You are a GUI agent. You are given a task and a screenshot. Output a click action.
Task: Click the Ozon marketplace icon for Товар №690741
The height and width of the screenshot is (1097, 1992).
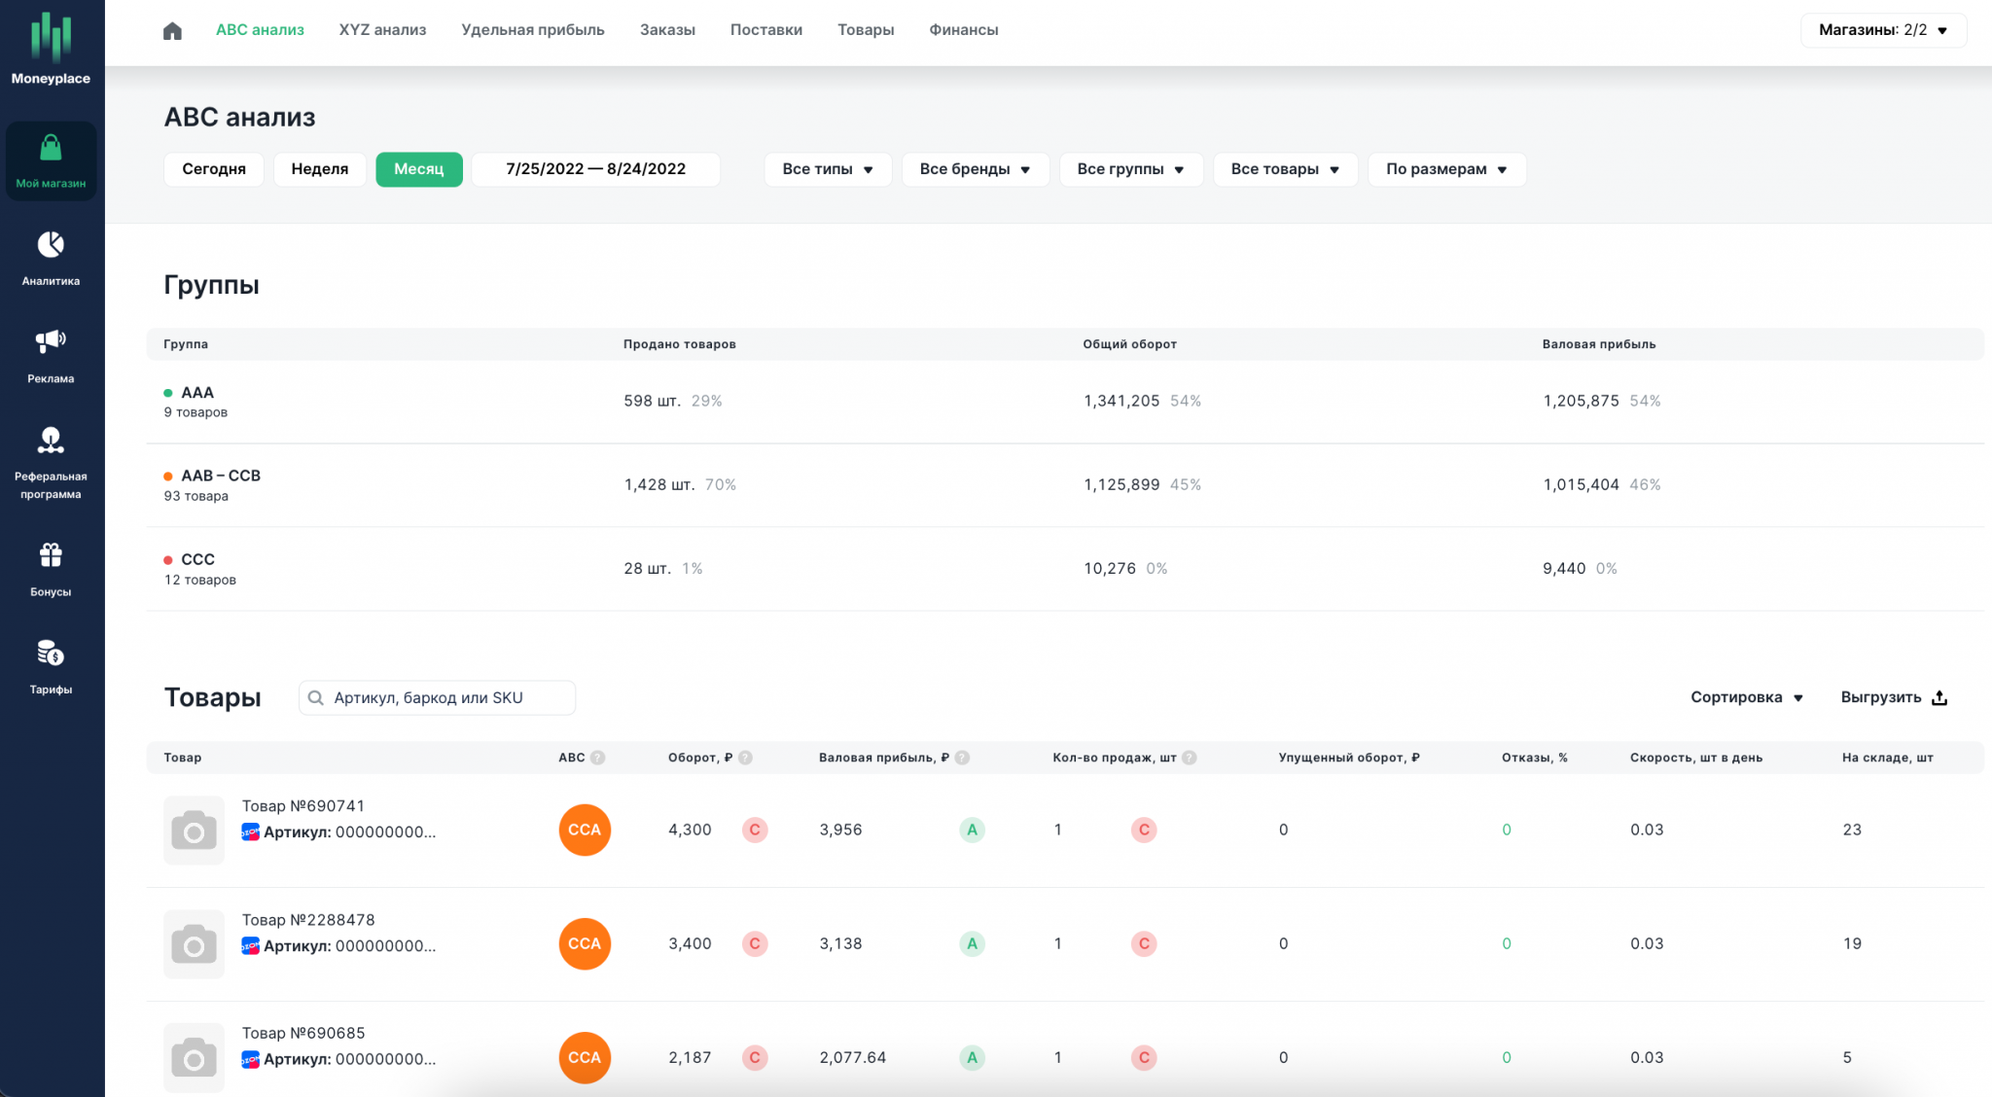(251, 832)
